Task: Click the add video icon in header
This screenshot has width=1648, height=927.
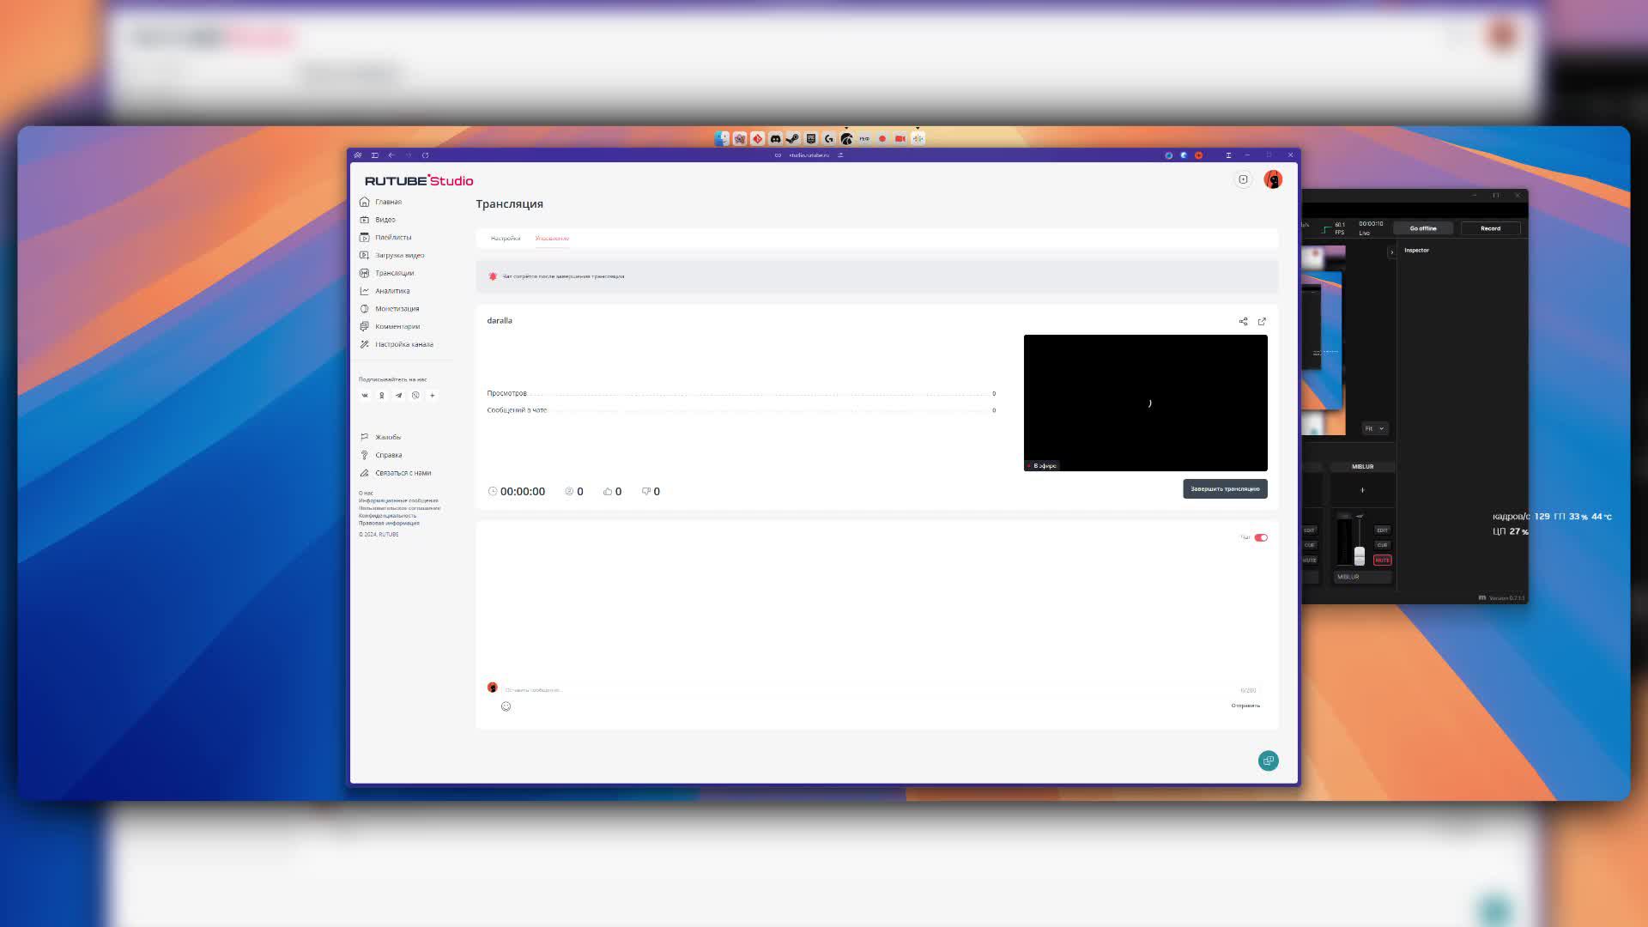Action: 1243,179
